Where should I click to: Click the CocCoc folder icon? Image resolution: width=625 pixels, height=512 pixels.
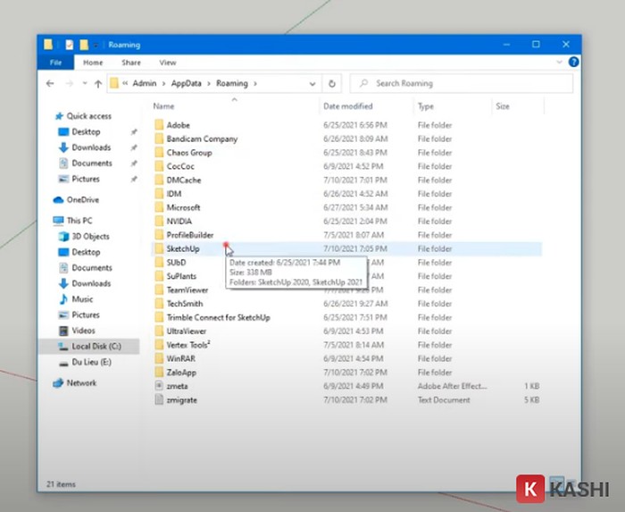[x=159, y=166]
